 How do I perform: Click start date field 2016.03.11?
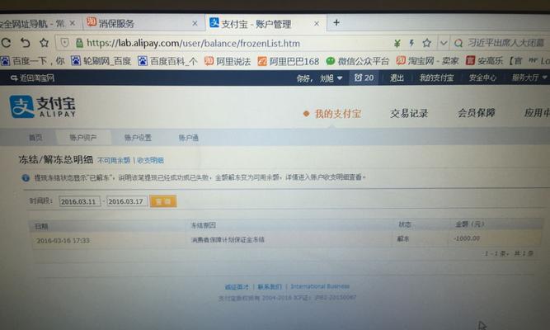[80, 201]
